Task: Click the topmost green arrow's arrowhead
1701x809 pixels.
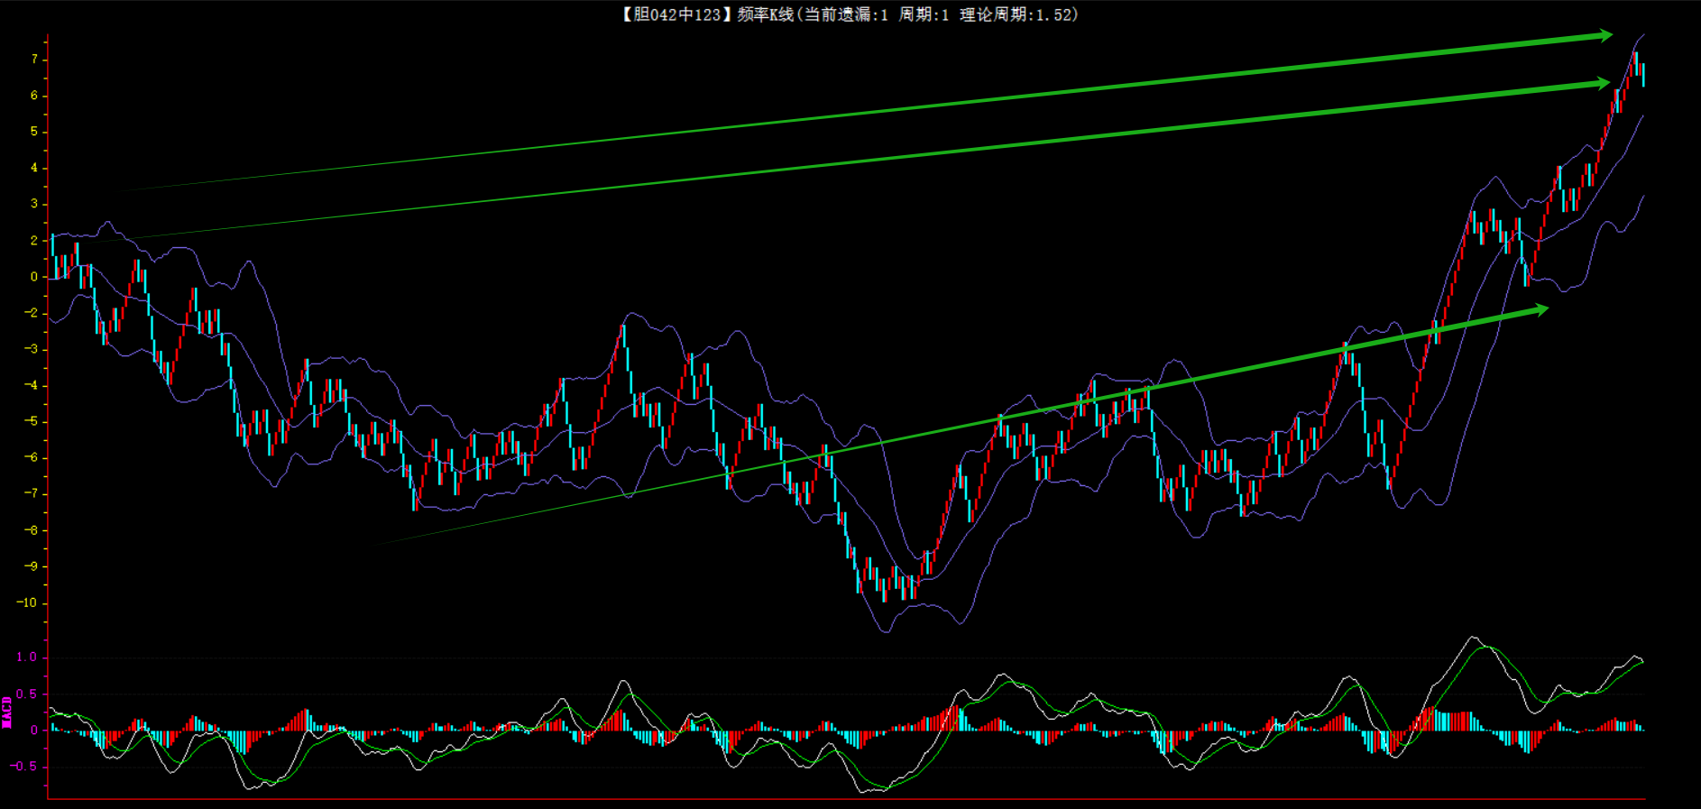Action: 1604,36
